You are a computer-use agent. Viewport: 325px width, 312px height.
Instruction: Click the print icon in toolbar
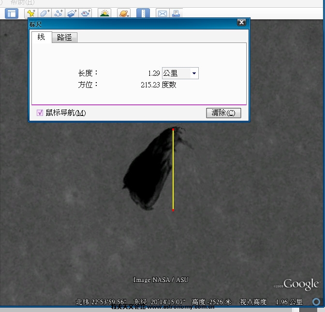176,14
